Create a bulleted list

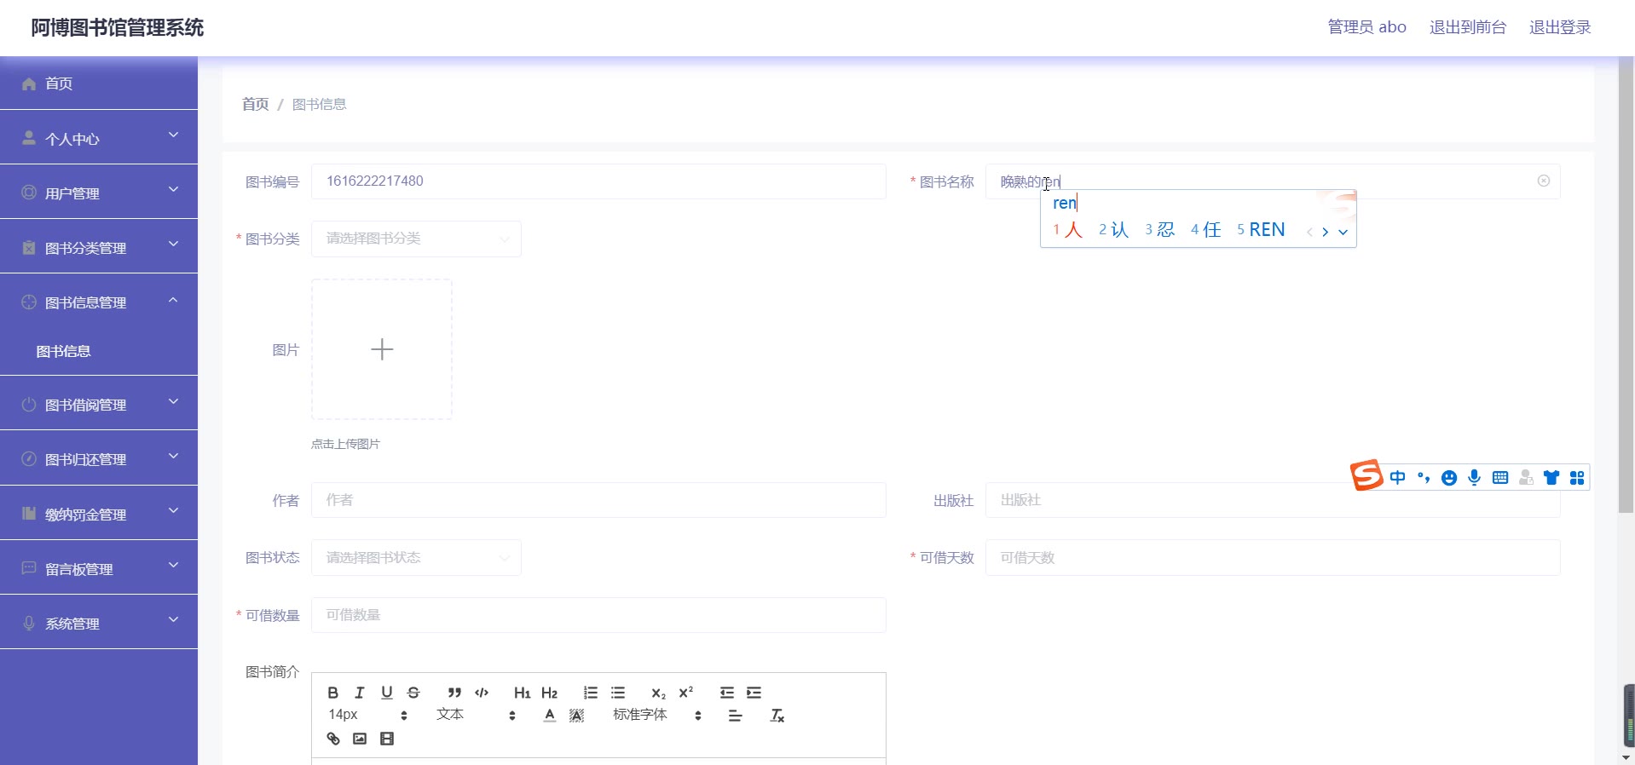pos(618,693)
